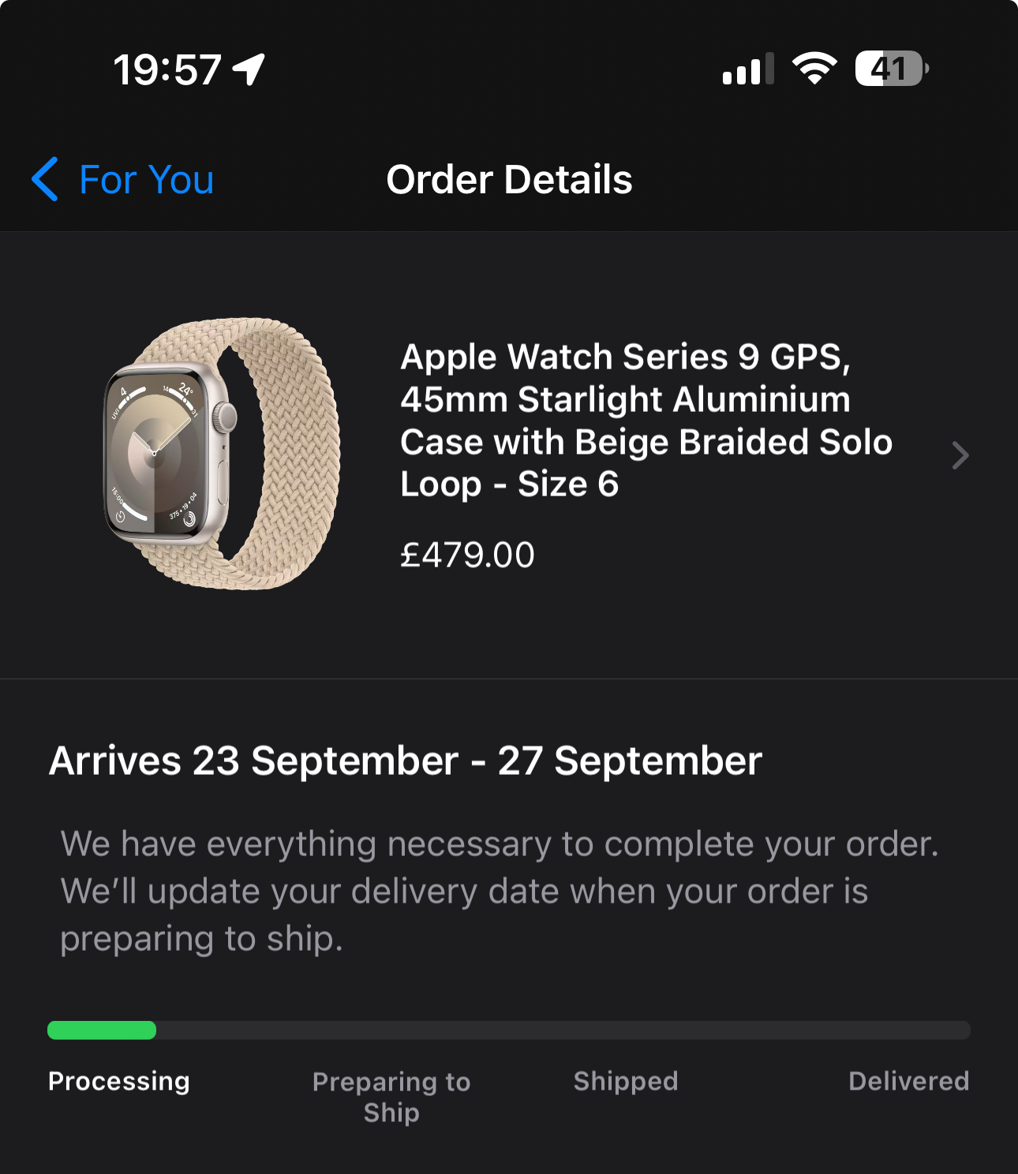Tap the blue back chevron icon

(x=45, y=179)
